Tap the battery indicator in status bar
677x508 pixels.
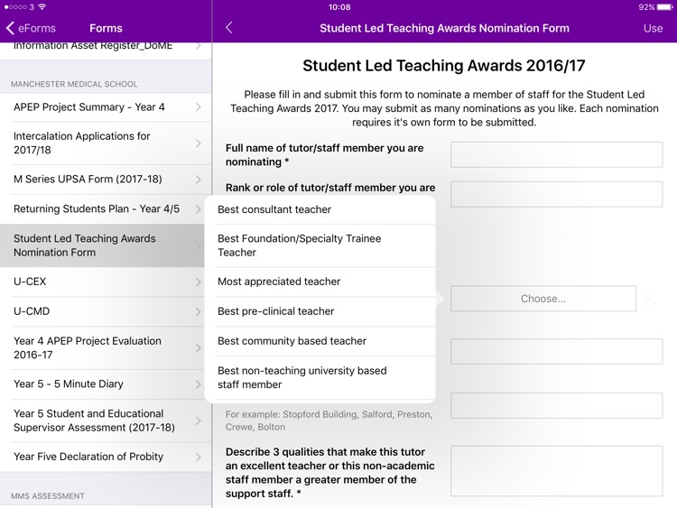664,7
